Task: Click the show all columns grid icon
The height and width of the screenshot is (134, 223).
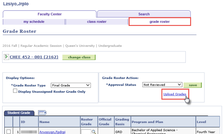Action: tap(42, 113)
